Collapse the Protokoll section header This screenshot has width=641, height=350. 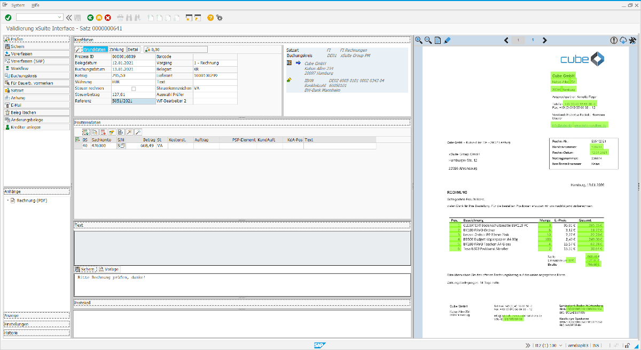(x=241, y=303)
